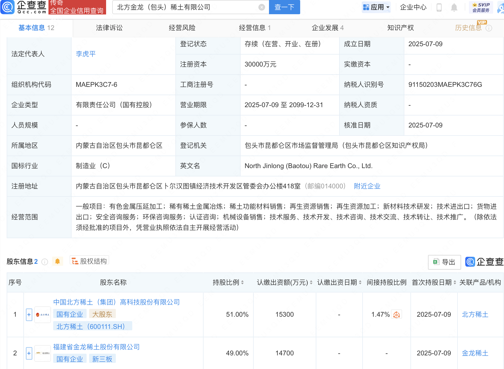The width and height of the screenshot is (504, 369).
Task: Open legal representative 李虎平 link
Action: (x=86, y=54)
